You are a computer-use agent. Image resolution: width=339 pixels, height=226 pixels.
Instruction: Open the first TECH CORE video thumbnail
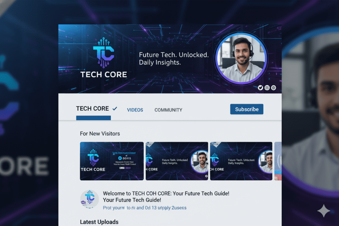[x=112, y=161]
